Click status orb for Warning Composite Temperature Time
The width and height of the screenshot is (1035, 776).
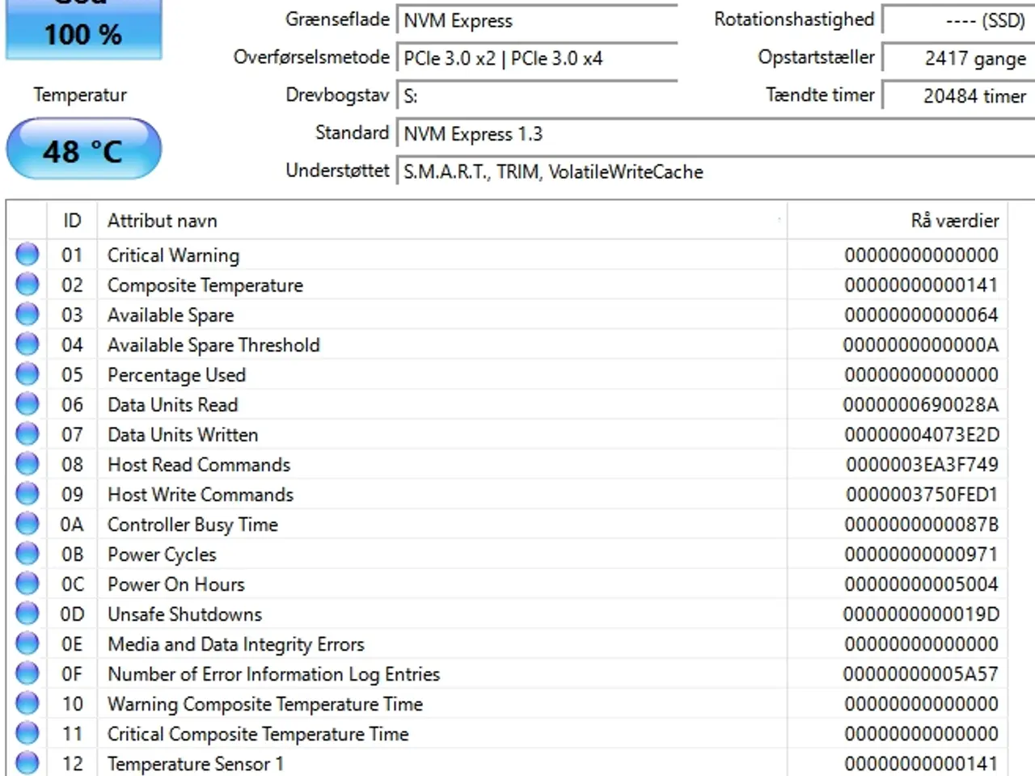pos(27,703)
